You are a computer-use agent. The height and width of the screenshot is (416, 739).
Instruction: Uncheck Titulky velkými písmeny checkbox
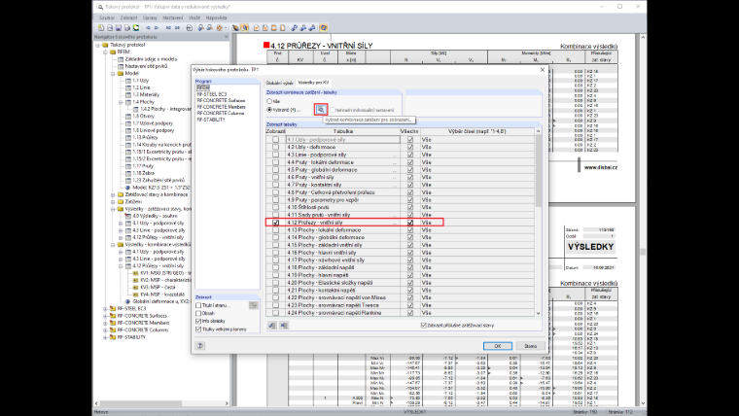[198, 329]
